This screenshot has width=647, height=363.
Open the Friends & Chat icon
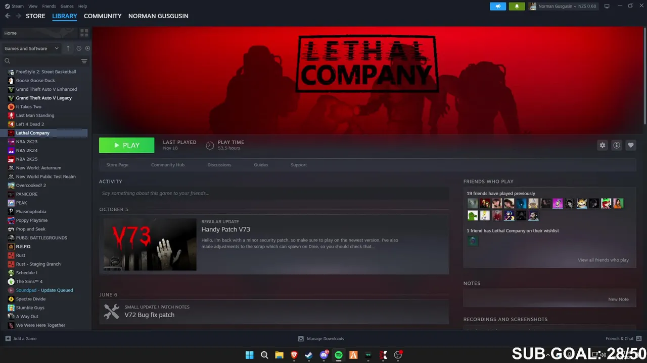[639, 338]
